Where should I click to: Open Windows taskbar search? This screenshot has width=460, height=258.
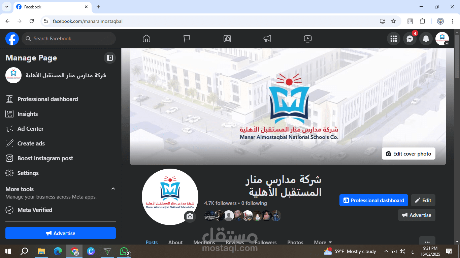[x=24, y=251]
